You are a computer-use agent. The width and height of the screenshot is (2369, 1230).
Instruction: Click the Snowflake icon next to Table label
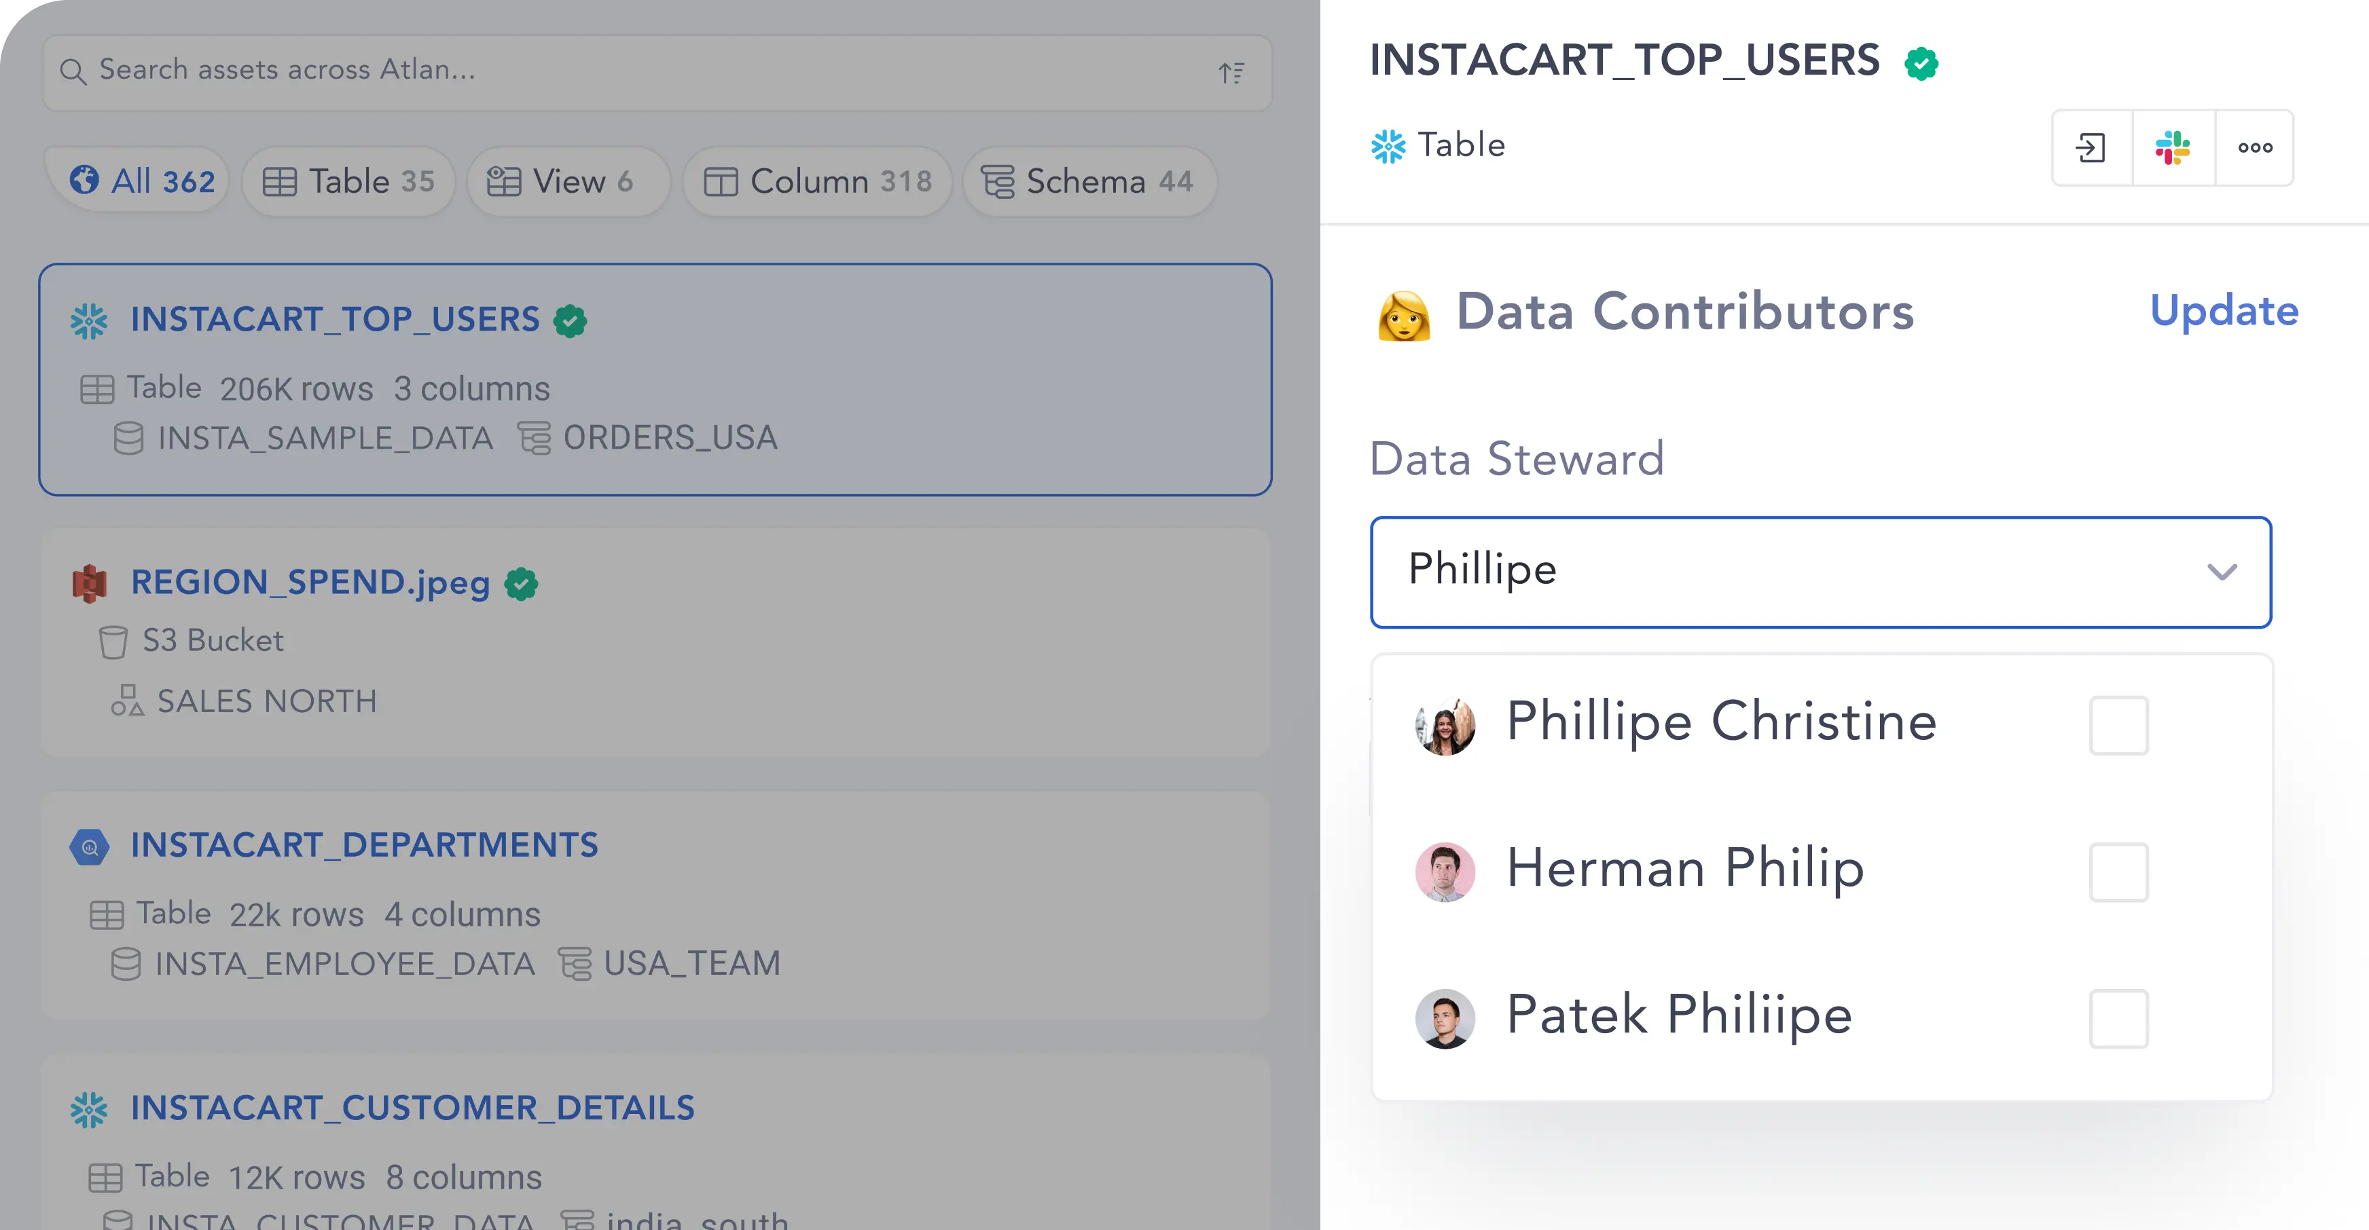(1389, 146)
